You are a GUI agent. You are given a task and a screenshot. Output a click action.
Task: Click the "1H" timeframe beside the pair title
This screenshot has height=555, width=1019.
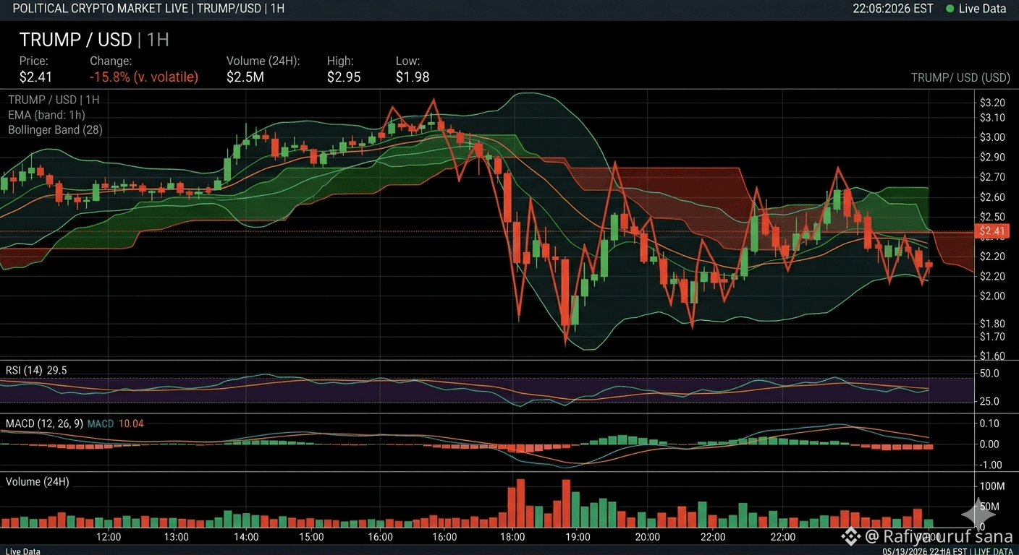158,39
